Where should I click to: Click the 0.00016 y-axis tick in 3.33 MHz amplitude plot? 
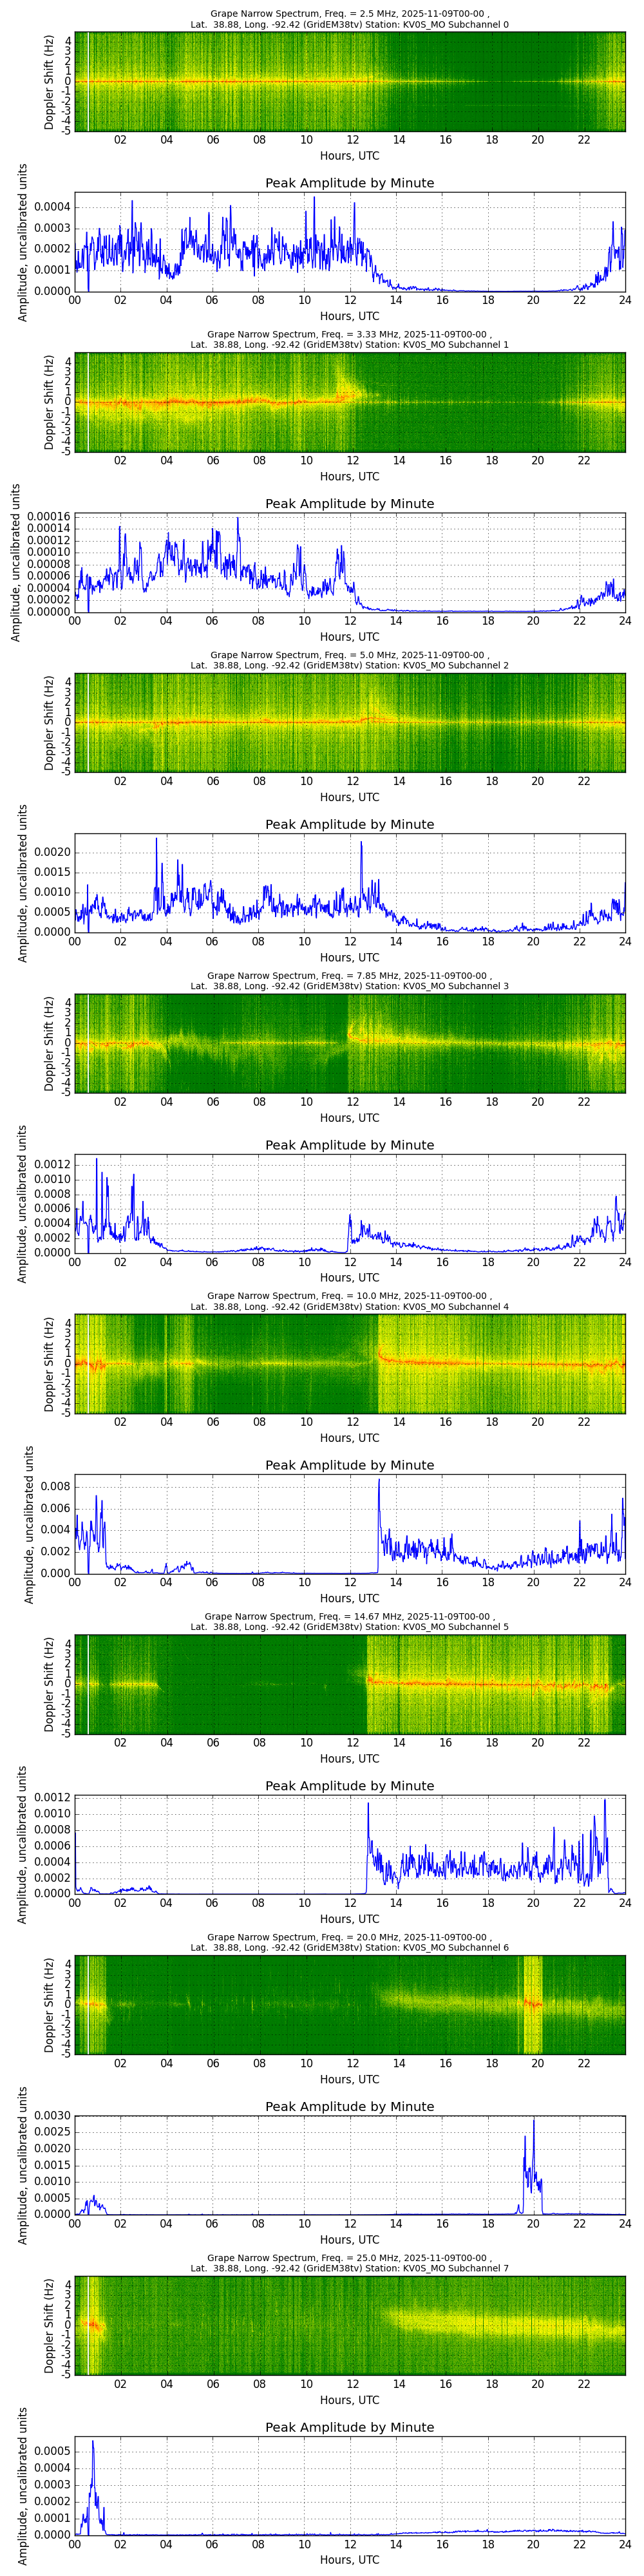coord(50,517)
